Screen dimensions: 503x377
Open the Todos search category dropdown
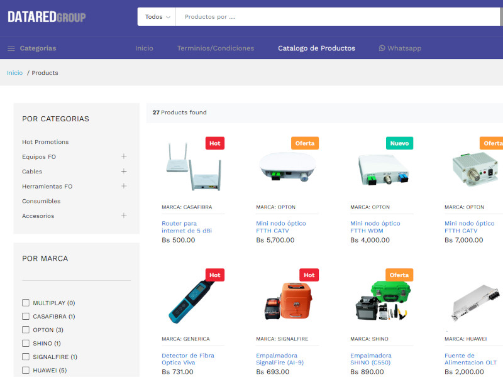pyautogui.click(x=157, y=17)
